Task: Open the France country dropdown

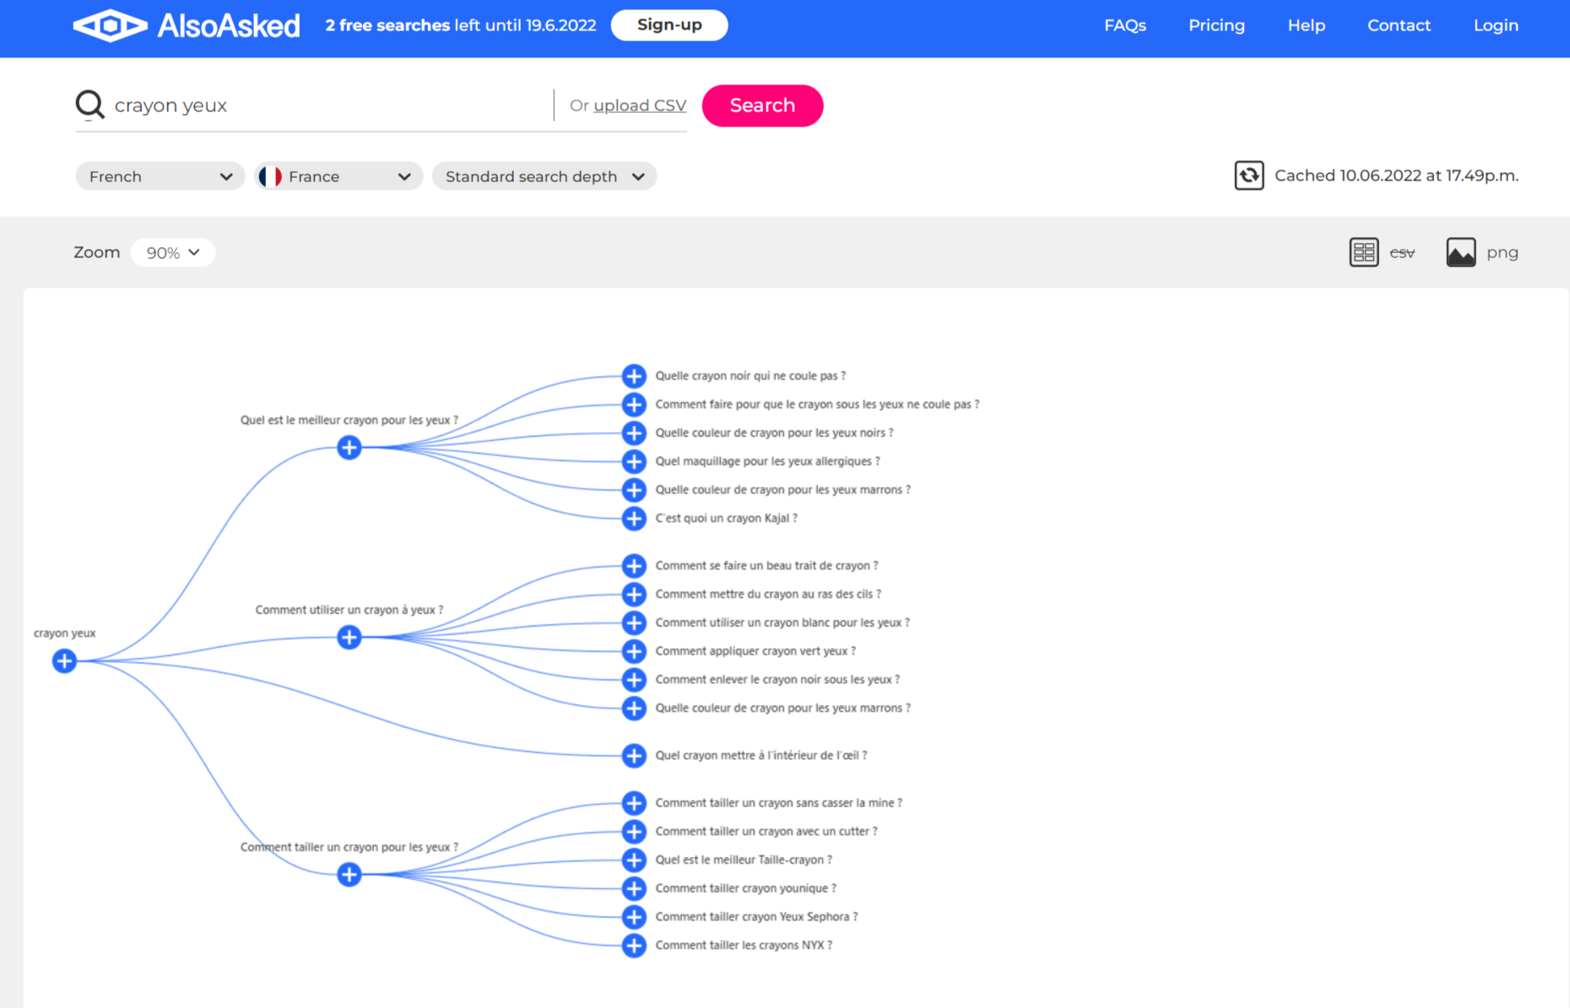Action: (x=338, y=176)
